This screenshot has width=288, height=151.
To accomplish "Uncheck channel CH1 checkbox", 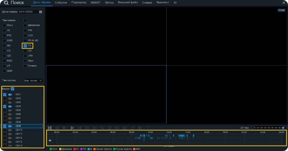I will coord(4,95).
